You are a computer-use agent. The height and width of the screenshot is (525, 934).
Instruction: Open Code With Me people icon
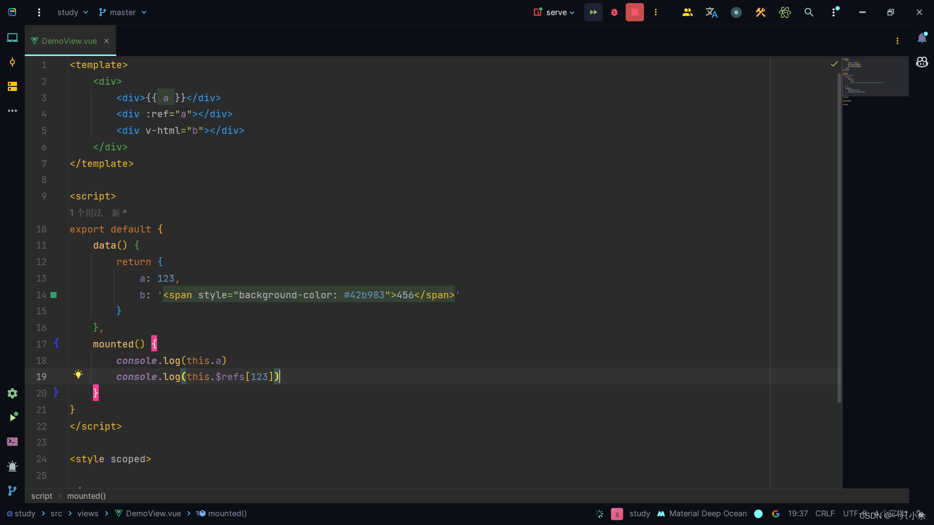687,12
